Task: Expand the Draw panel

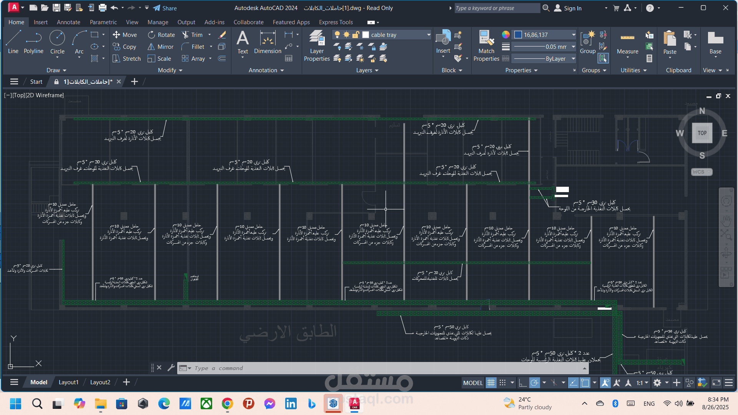Action: [57, 70]
